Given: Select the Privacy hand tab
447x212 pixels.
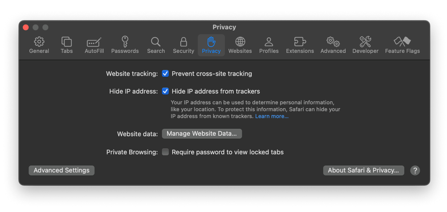Looking at the screenshot, I should click(211, 45).
